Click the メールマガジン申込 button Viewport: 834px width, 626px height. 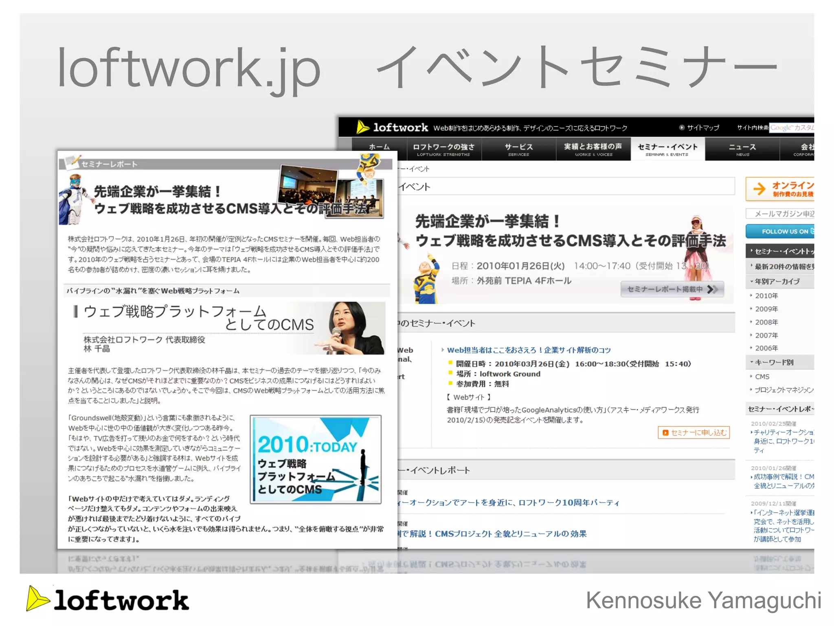(x=780, y=214)
